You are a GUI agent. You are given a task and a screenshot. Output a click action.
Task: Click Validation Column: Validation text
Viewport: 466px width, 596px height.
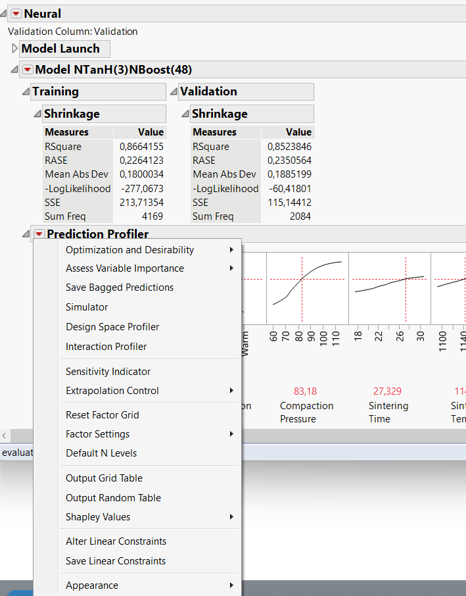pos(73,32)
